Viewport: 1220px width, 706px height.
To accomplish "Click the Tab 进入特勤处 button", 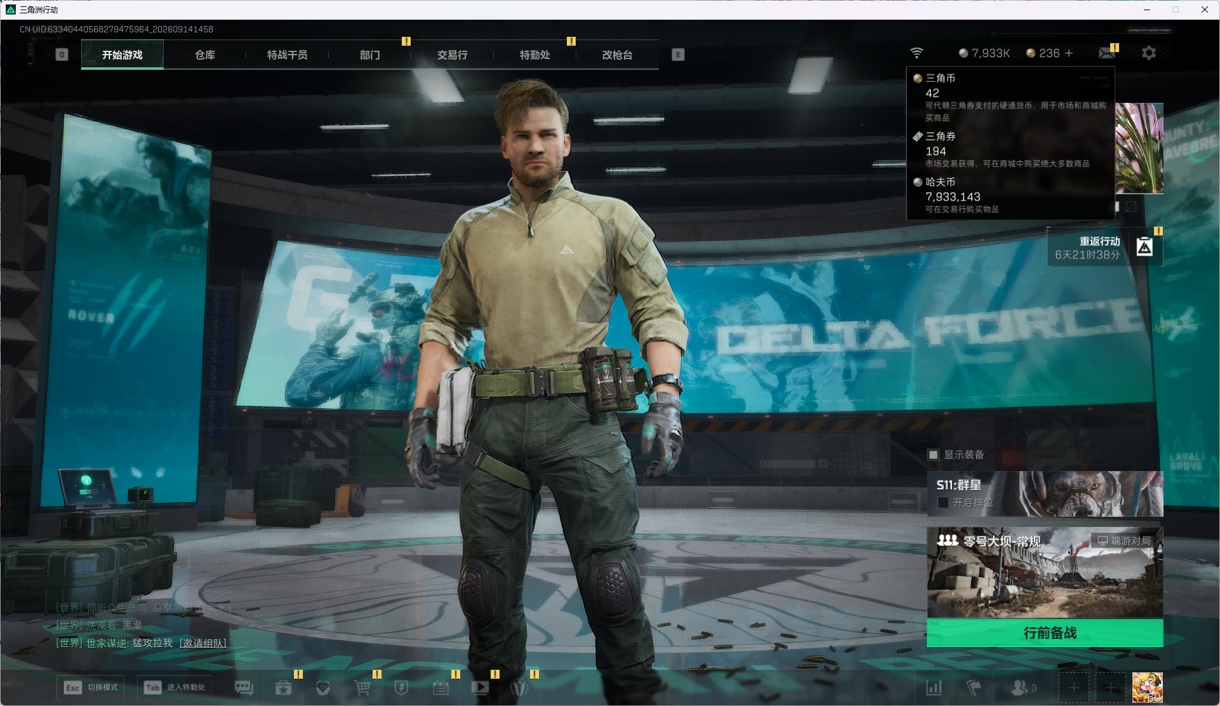I will (175, 688).
